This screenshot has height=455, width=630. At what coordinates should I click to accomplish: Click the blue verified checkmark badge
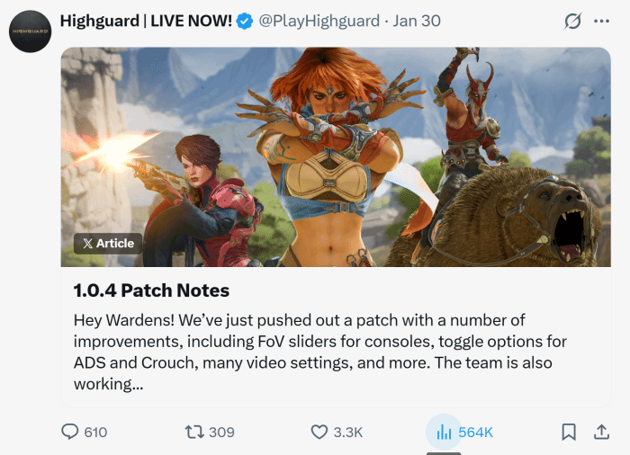pos(244,21)
